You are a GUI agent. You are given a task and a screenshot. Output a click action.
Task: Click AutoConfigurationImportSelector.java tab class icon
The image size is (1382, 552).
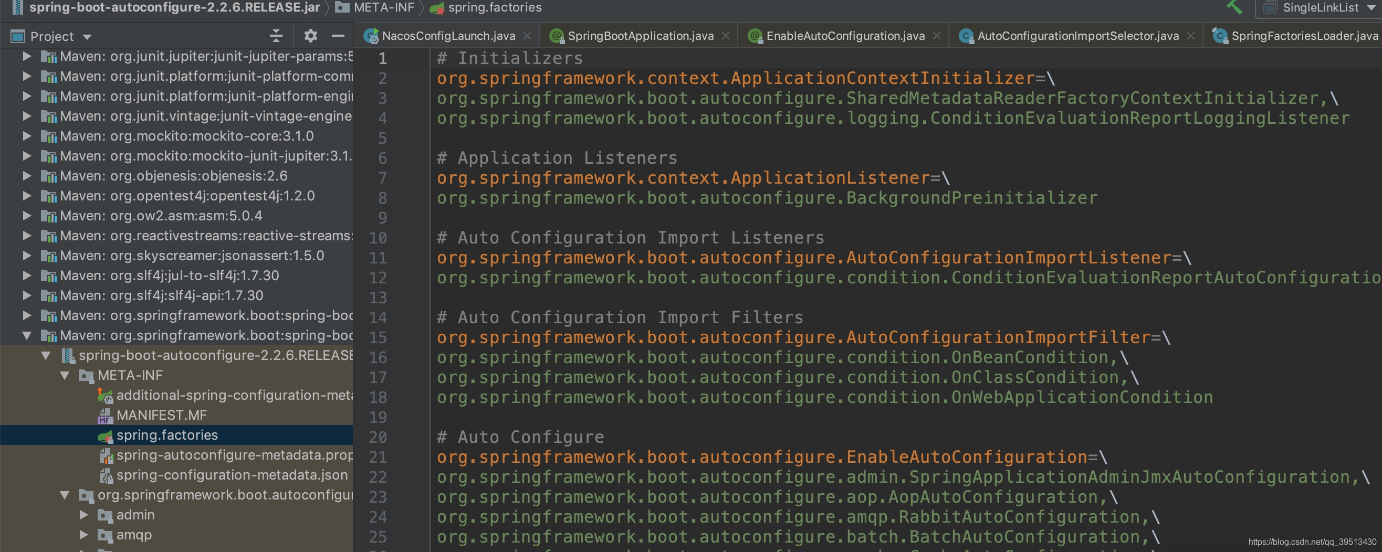966,36
